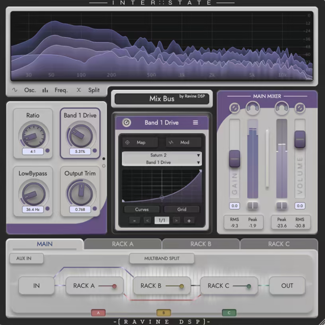Toggle RACK A red bypass node
The image size is (325, 325).
(114, 286)
